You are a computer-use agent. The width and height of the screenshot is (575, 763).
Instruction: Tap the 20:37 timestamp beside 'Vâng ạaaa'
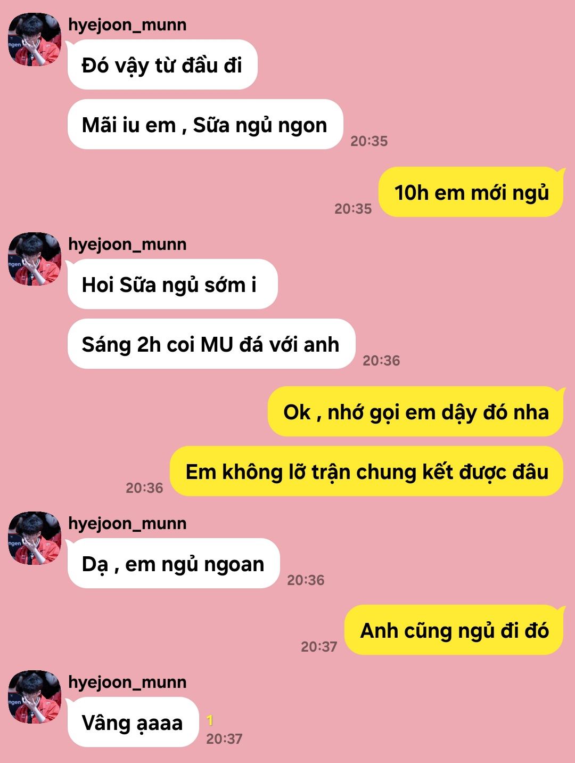coord(224,739)
